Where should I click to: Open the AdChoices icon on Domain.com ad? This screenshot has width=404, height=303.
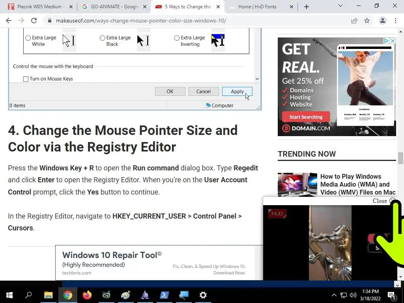click(386, 41)
